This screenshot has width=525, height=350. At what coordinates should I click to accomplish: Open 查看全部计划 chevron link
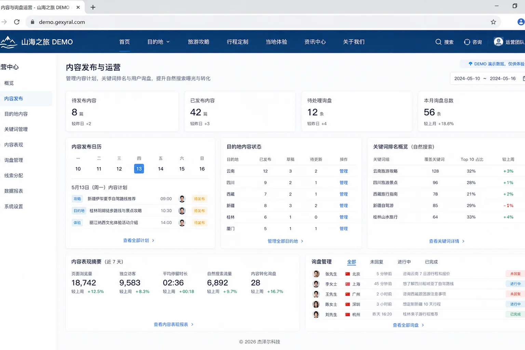(139, 241)
